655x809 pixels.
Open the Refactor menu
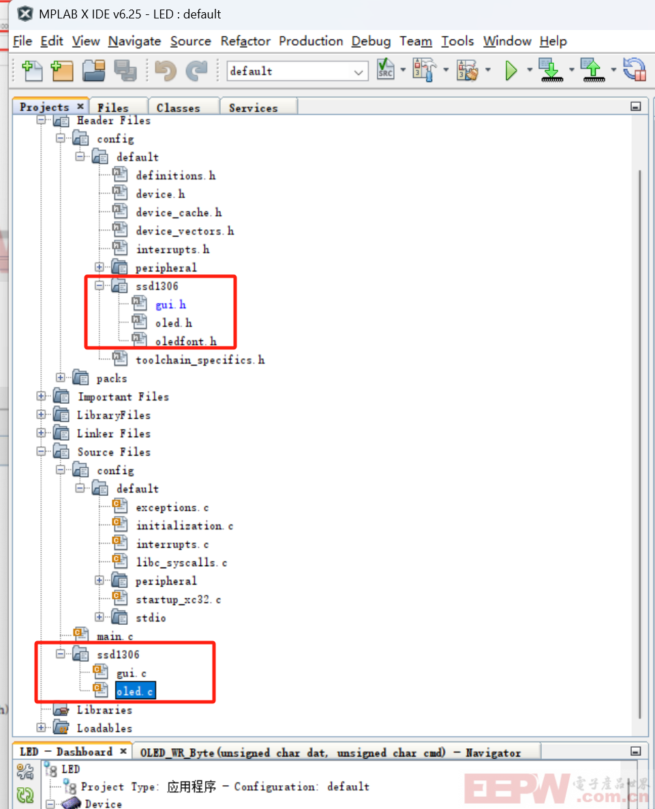[x=245, y=42]
